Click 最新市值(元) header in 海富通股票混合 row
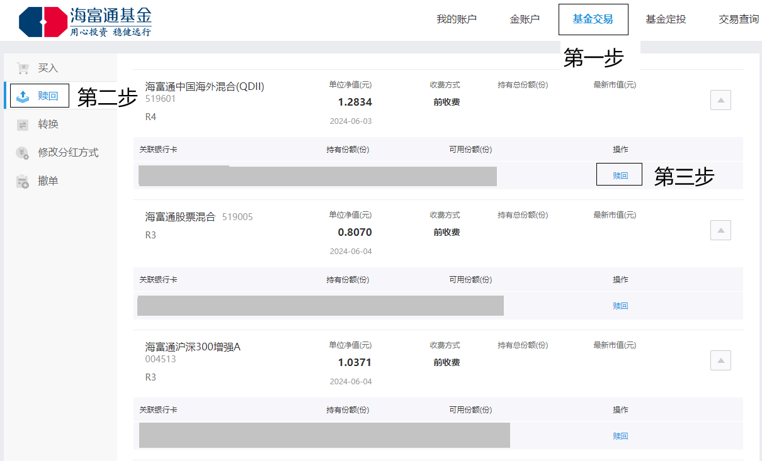The height and width of the screenshot is (461, 762). [615, 215]
